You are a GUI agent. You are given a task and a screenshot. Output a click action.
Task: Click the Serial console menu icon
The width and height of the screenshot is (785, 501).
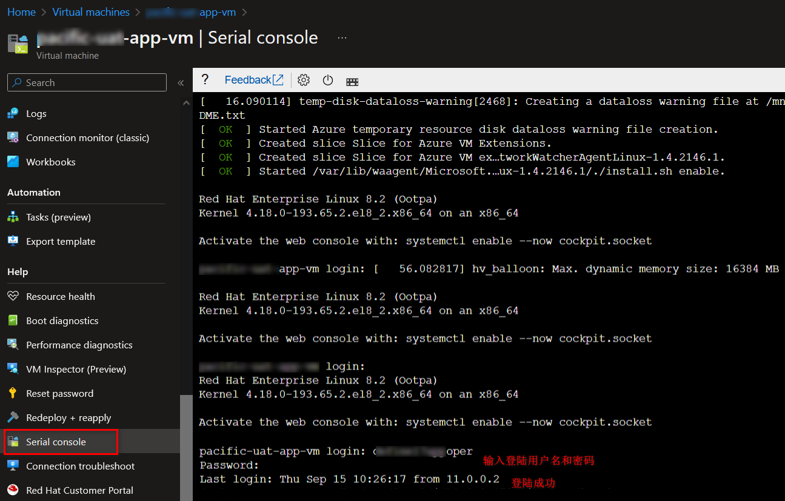point(13,442)
